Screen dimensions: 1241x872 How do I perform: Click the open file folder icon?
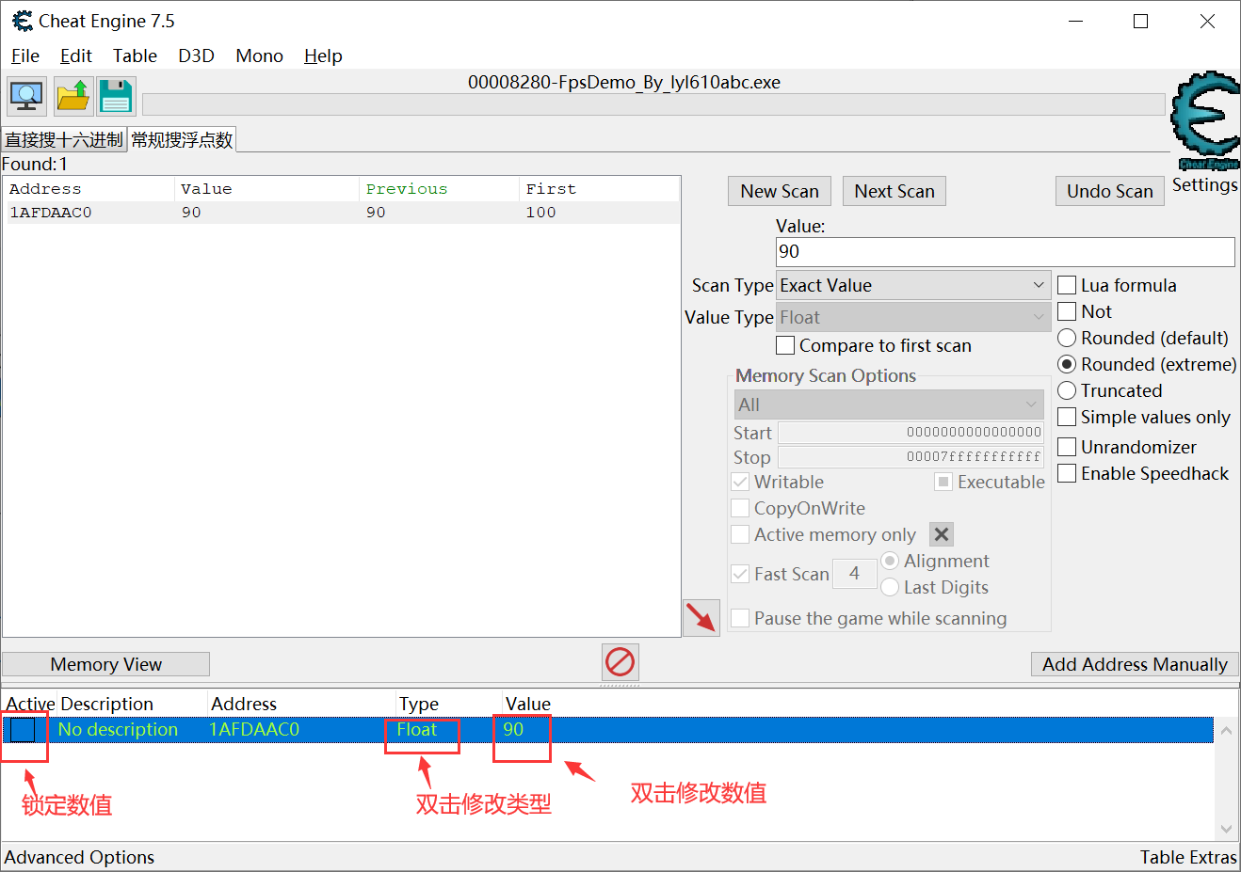coord(73,96)
